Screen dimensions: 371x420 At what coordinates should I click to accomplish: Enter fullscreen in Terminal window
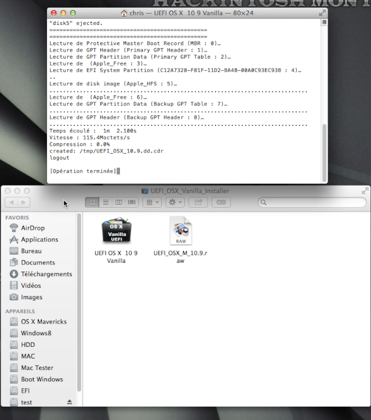click(322, 13)
